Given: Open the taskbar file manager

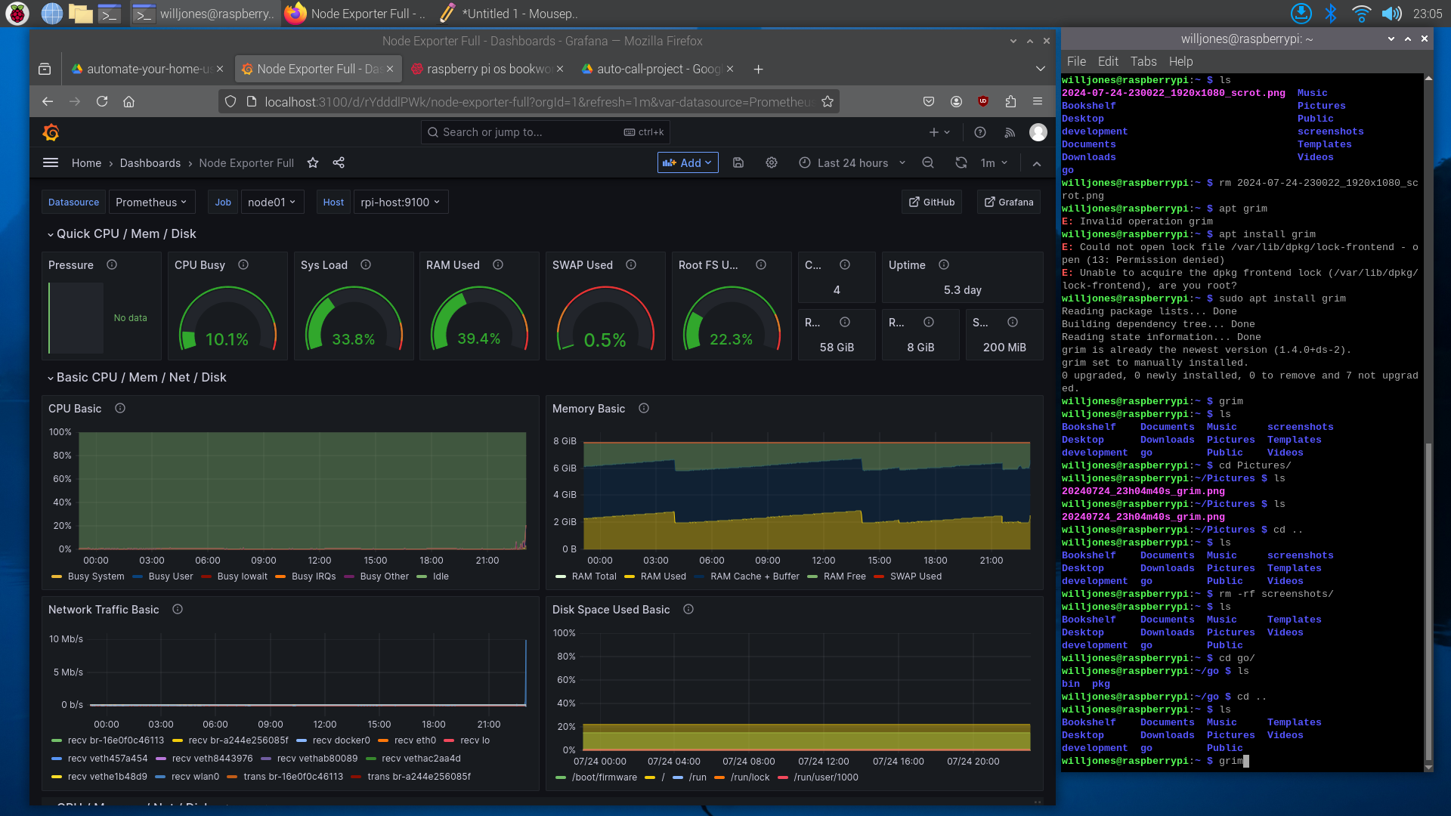Looking at the screenshot, I should click(80, 13).
